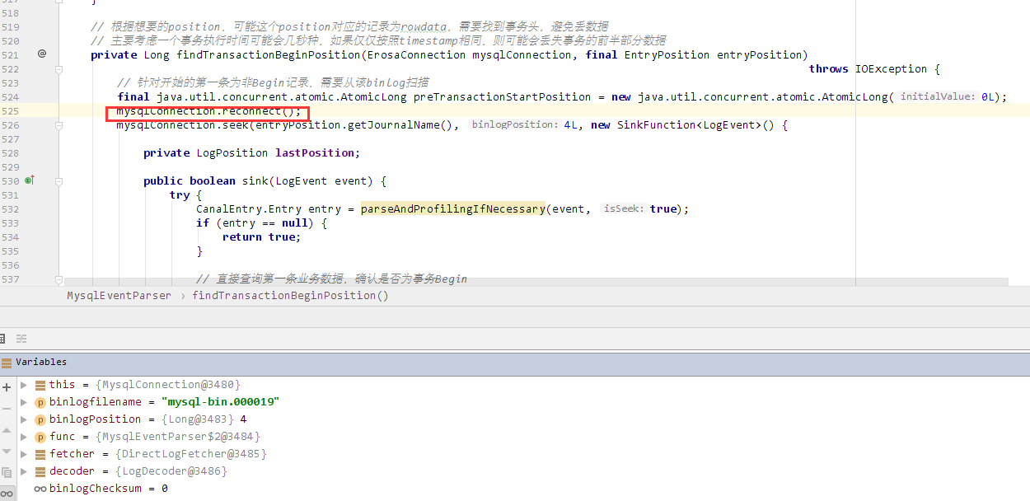
Task: Click the Variables panel title
Action: point(41,363)
